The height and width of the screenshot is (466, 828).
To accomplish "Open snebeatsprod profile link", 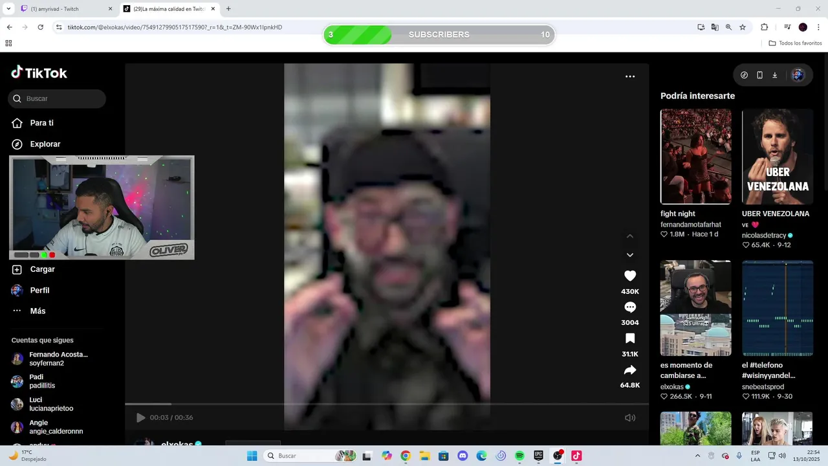I will pyautogui.click(x=763, y=387).
